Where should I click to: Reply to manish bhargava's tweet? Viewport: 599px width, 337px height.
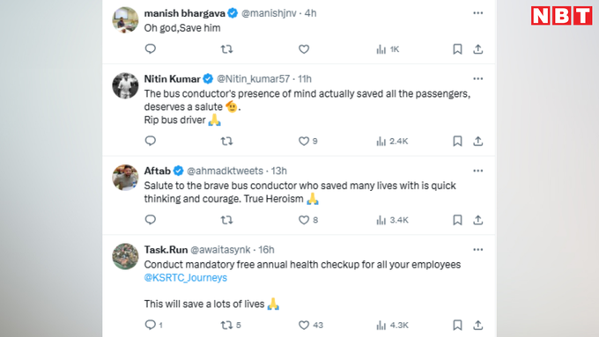pos(151,49)
